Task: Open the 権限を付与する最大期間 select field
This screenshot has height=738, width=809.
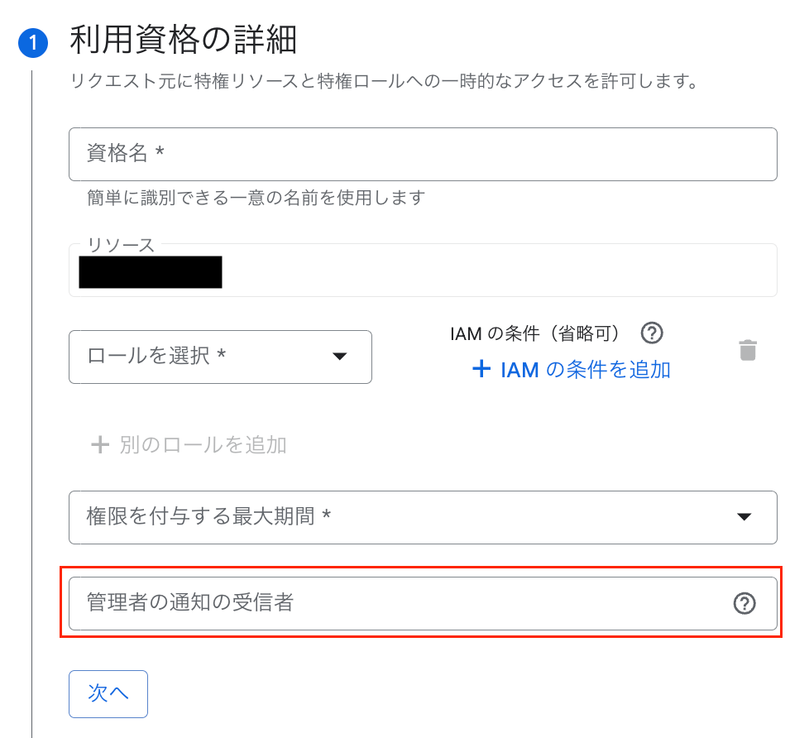Action: tap(397, 517)
